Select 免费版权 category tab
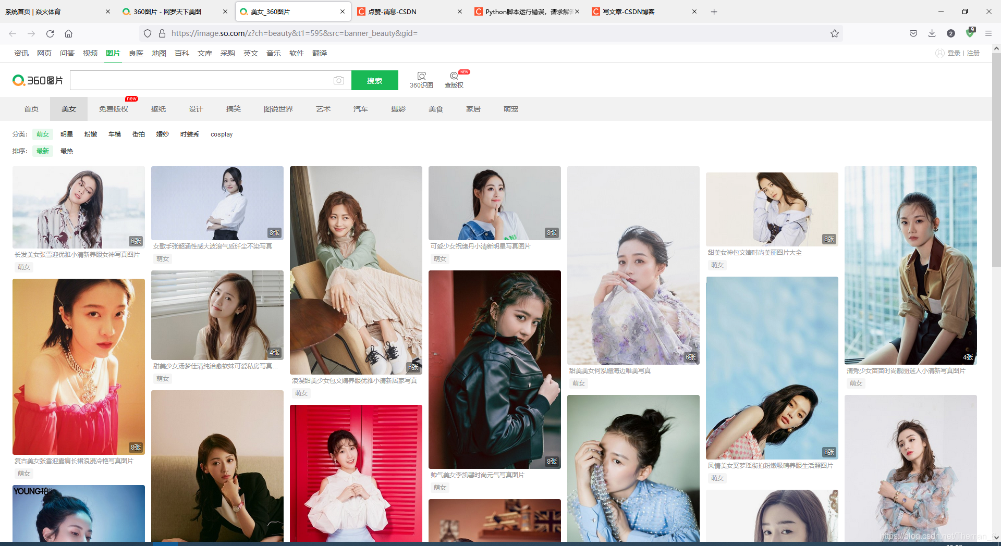The width and height of the screenshot is (1001, 546). (114, 109)
